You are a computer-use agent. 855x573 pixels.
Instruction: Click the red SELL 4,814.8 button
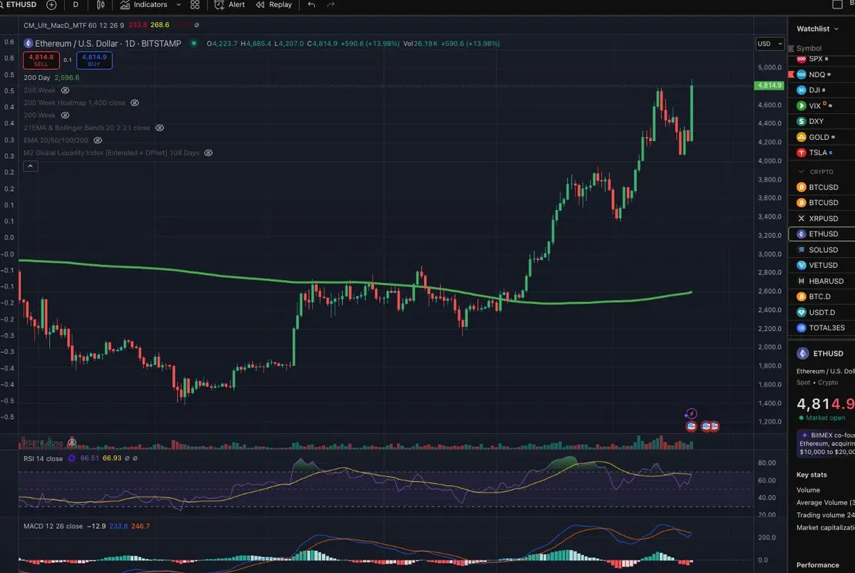41,60
